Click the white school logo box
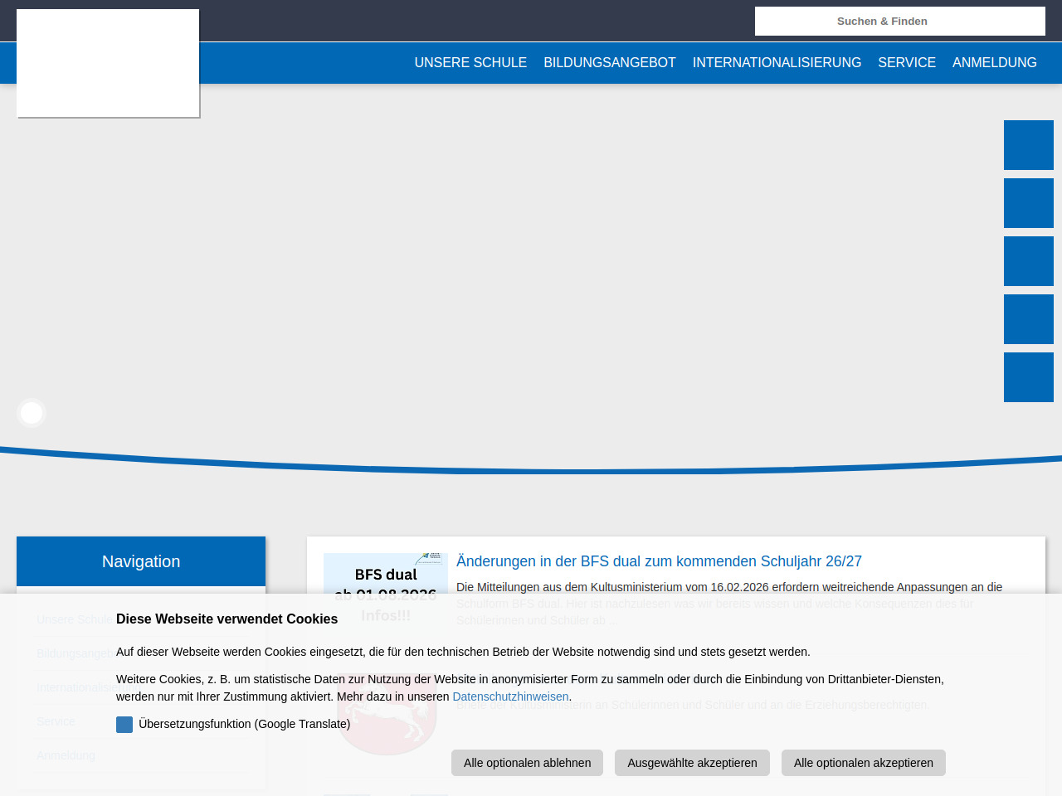Screen dimensions: 1062x796 [108, 63]
